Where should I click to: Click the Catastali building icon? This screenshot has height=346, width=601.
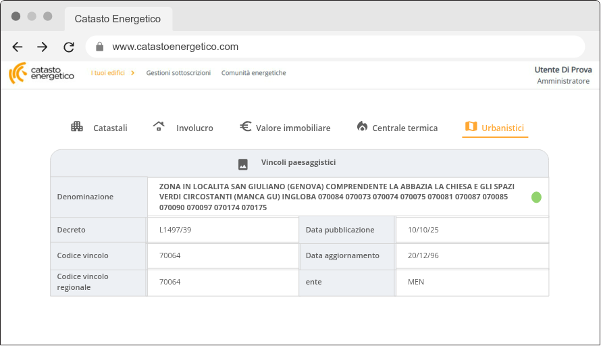[77, 126]
